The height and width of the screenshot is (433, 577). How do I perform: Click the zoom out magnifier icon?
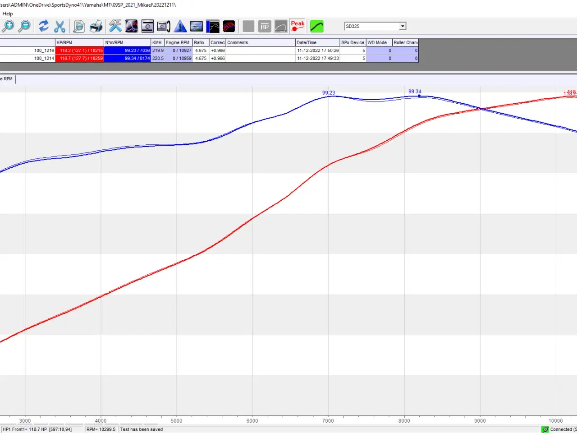pyautogui.click(x=25, y=26)
